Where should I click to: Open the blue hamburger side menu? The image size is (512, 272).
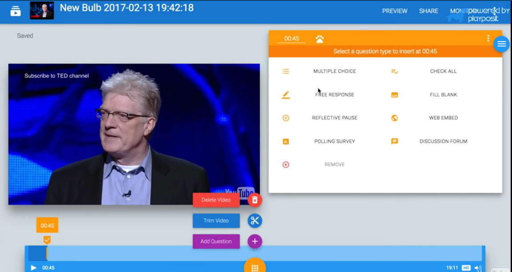pos(502,44)
